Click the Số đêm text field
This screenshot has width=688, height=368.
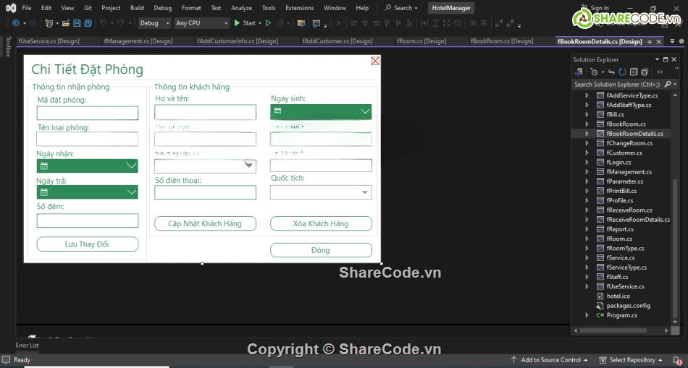[x=88, y=221]
